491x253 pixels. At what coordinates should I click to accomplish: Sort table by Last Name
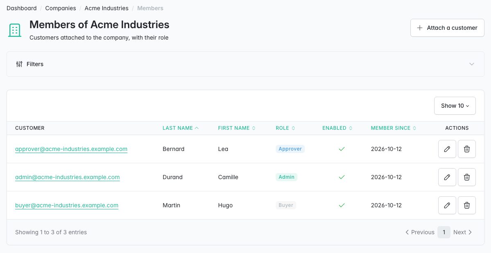(x=181, y=128)
